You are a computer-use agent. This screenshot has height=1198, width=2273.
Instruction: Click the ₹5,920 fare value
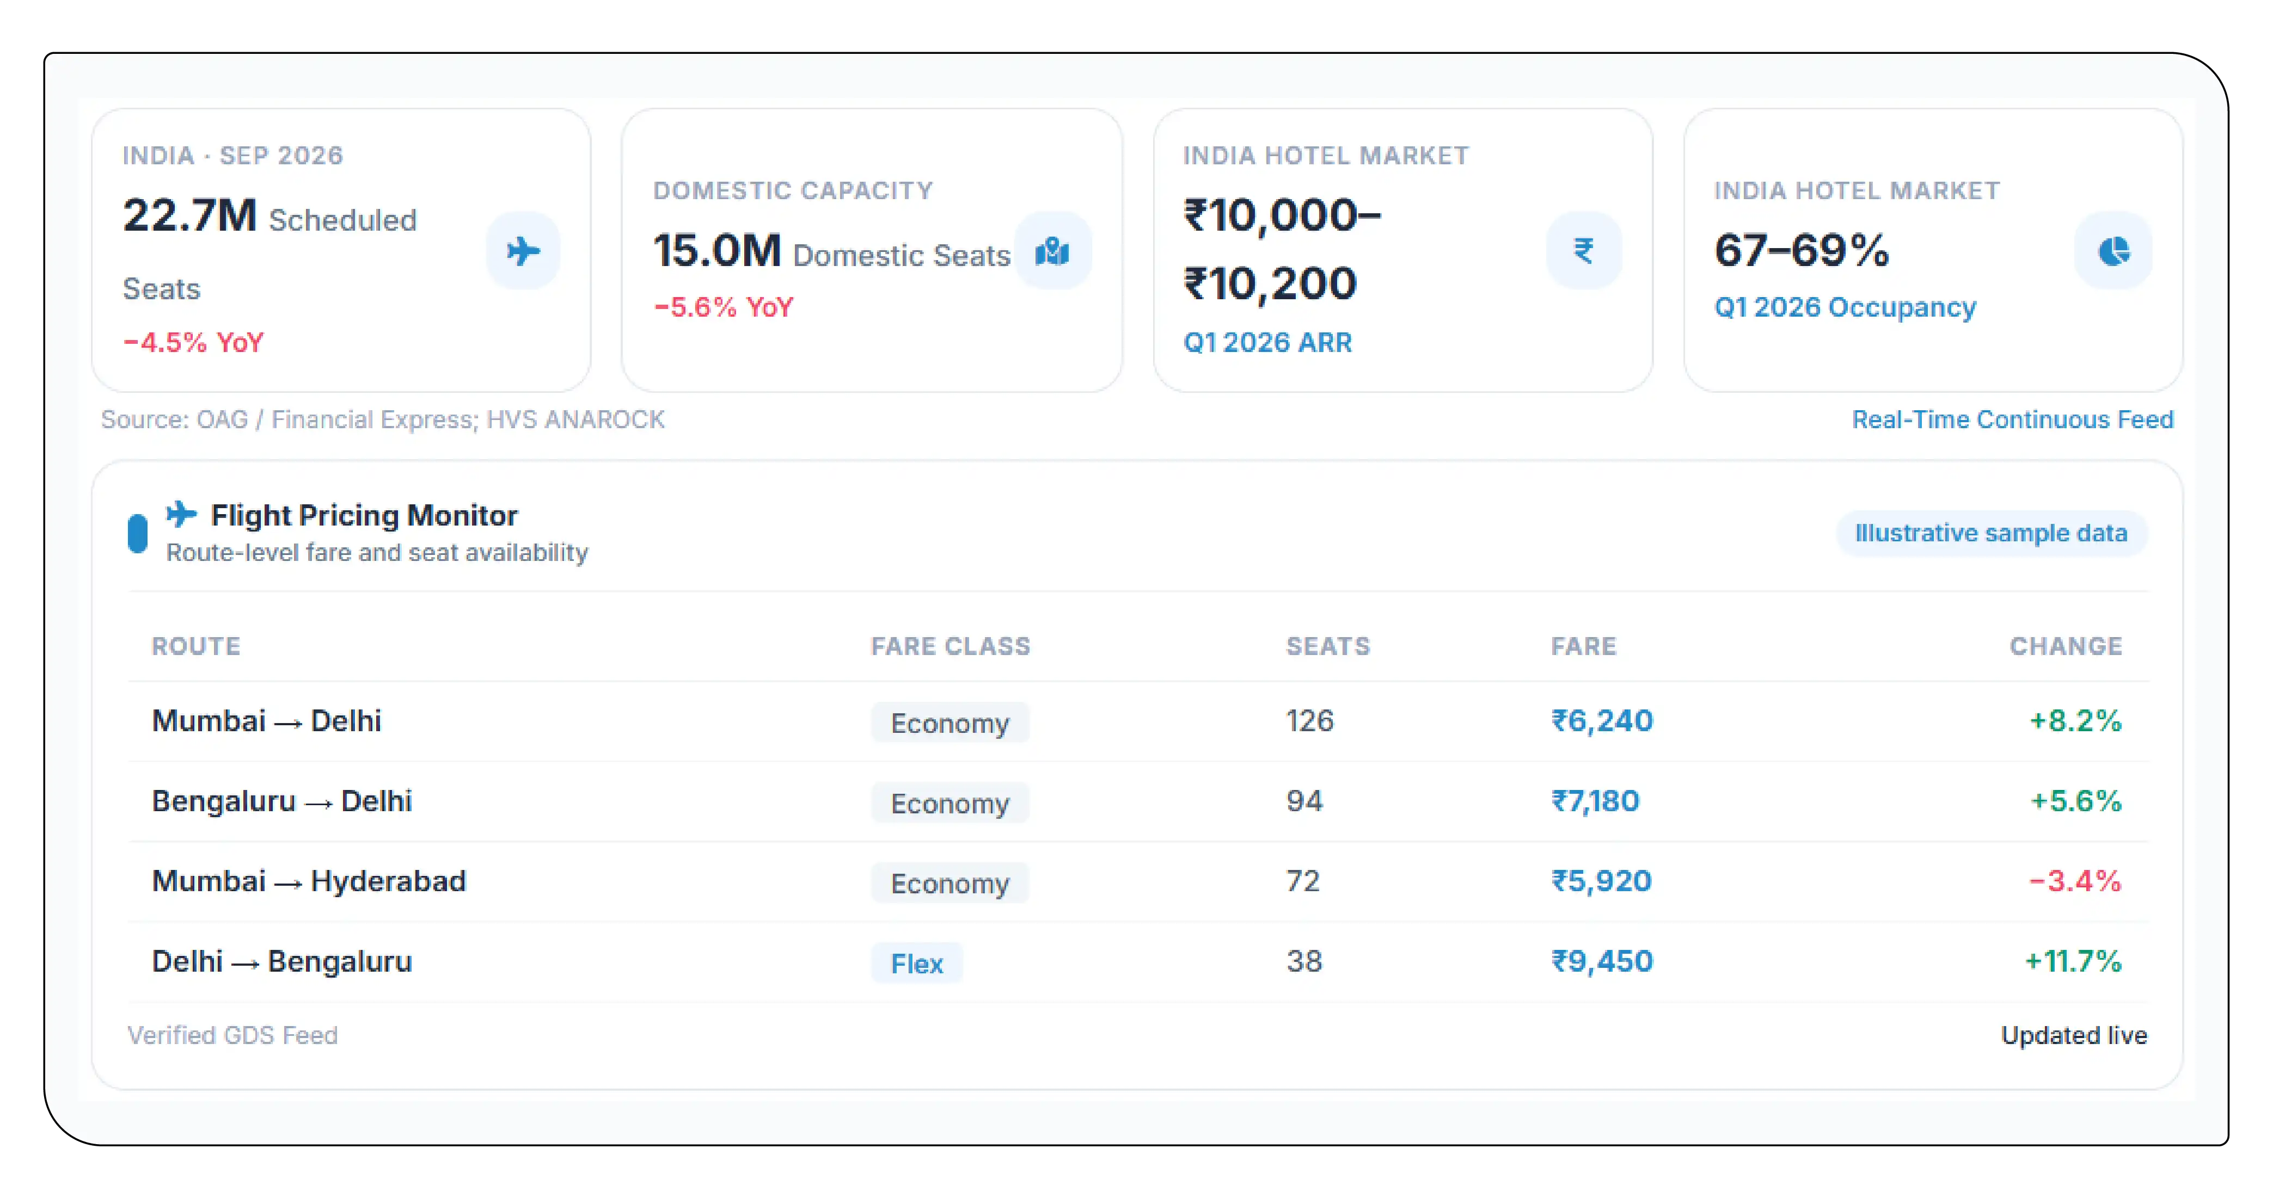[x=1602, y=881]
